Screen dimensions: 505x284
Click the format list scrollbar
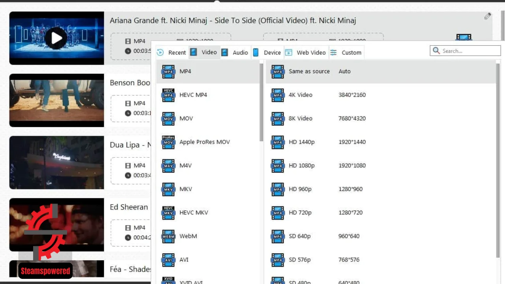pyautogui.click(x=261, y=102)
